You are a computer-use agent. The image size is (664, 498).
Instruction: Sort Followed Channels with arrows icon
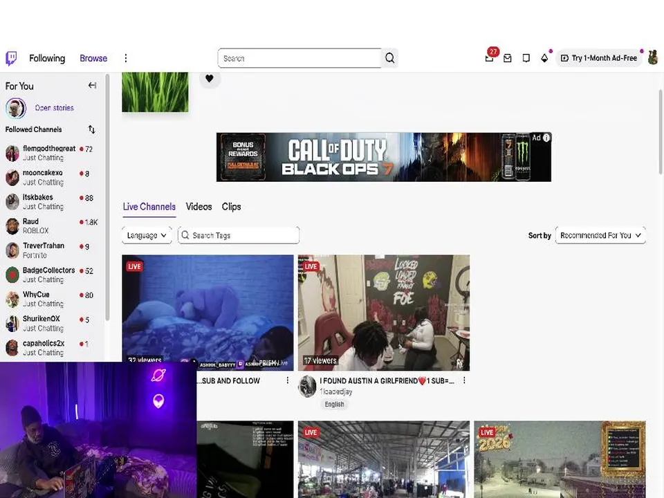(x=91, y=129)
